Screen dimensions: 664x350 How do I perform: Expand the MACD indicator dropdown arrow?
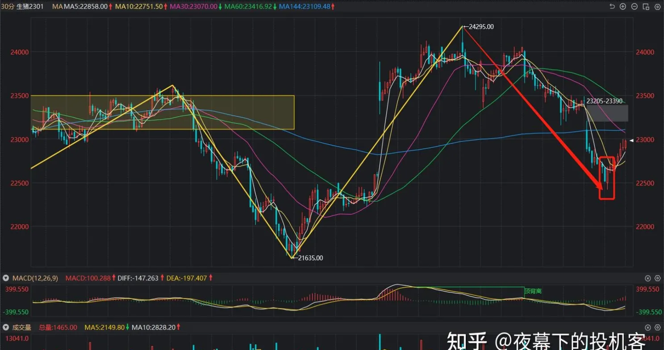click(5, 278)
